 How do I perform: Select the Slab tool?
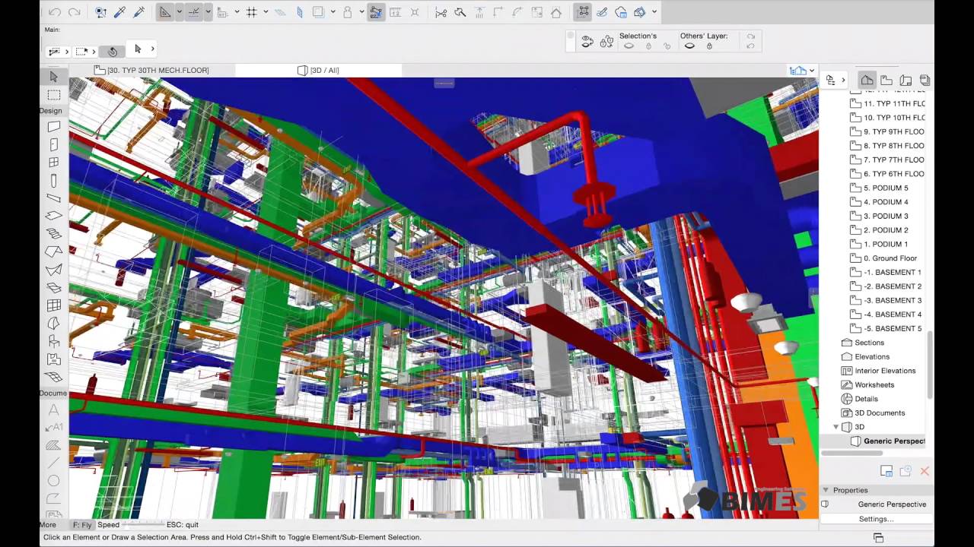coord(53,216)
